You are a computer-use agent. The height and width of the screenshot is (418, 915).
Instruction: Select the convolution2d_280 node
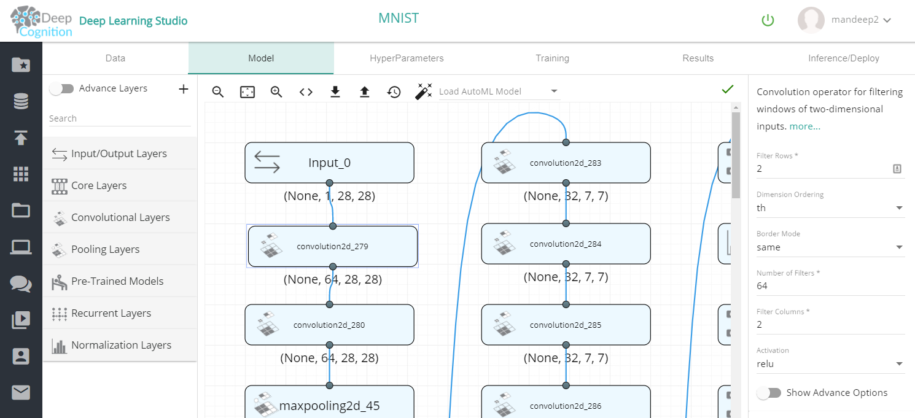[329, 325]
